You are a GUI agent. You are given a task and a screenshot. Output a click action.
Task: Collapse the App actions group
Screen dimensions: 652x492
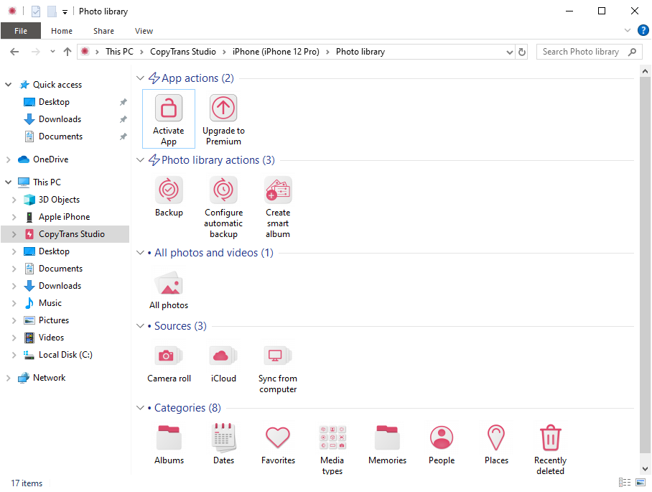pyautogui.click(x=140, y=78)
